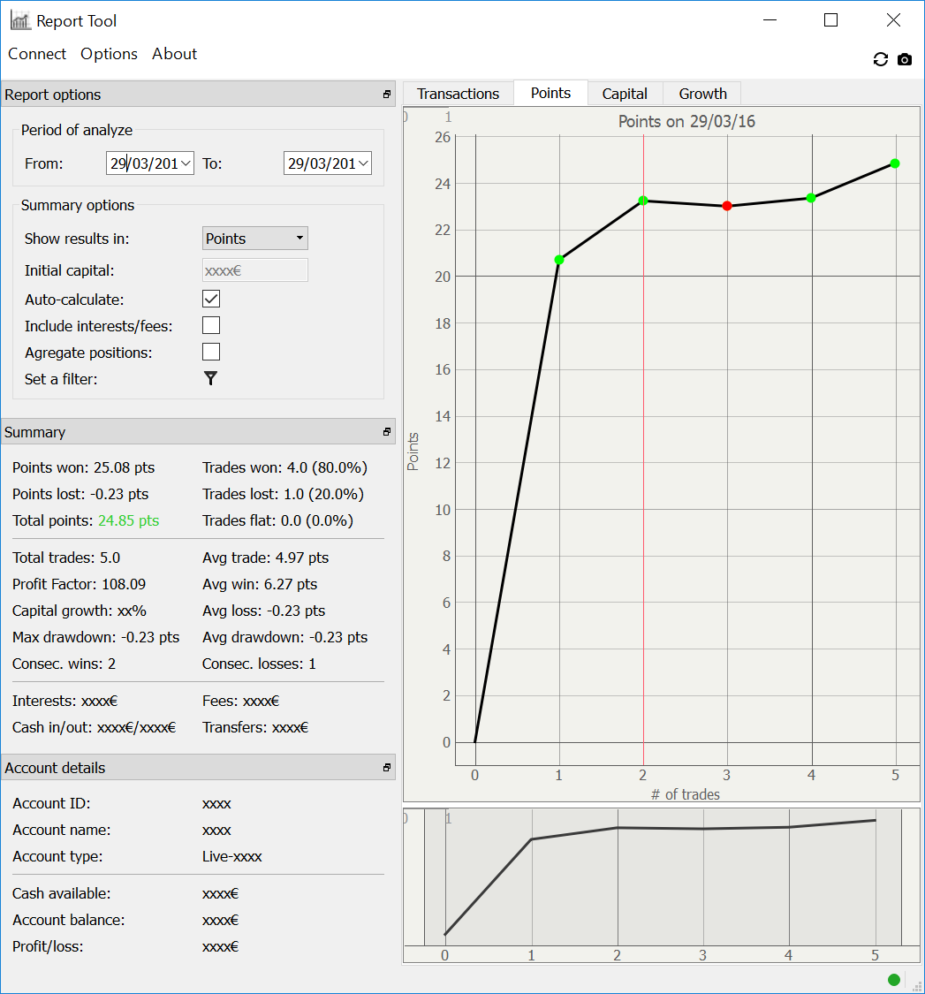Viewport: 925px width, 994px height.
Task: Click the overview chart below main graph
Action: (661, 885)
